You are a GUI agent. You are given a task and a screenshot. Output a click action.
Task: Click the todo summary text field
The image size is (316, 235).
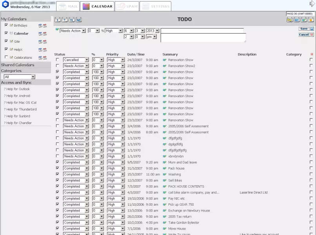[202, 31]
